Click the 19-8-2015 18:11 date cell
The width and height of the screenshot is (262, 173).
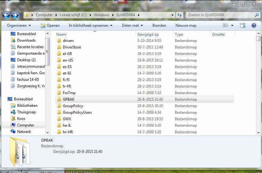click(150, 60)
